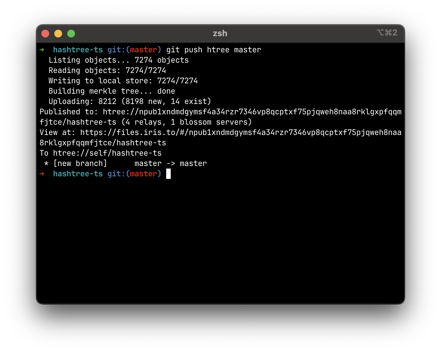Click the asterisk before [new branch]
Screen dimensions: 441x352
pyautogui.click(x=46, y=164)
